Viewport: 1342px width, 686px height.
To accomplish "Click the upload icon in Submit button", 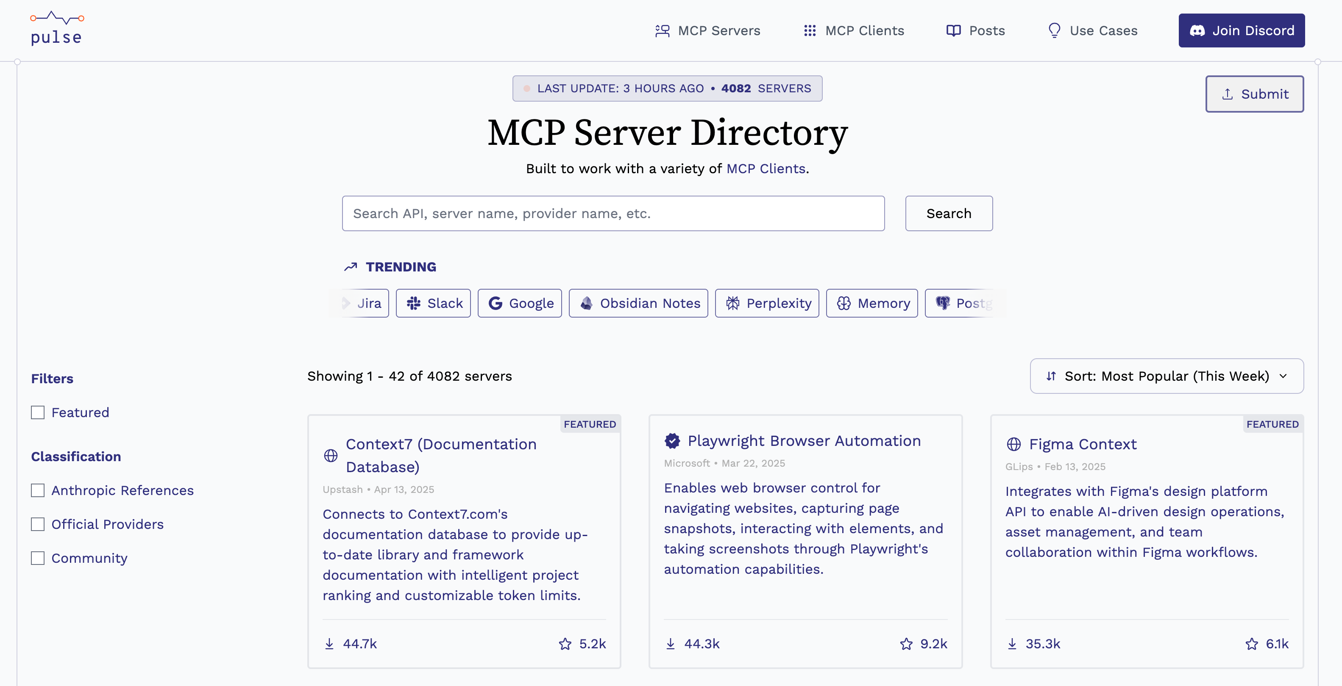I will (1228, 94).
